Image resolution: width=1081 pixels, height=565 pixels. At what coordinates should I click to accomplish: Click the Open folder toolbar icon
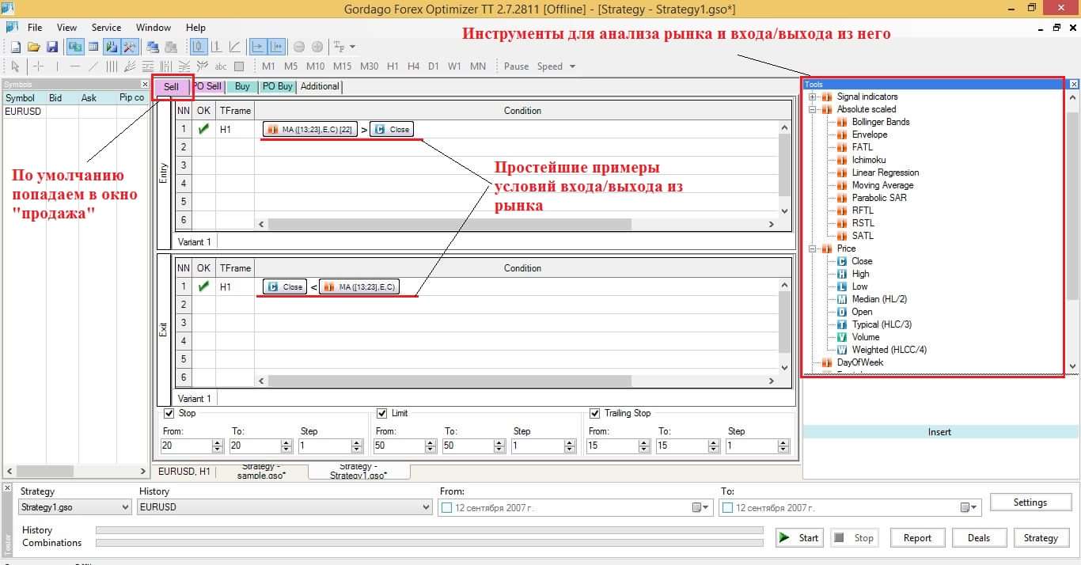coord(34,47)
